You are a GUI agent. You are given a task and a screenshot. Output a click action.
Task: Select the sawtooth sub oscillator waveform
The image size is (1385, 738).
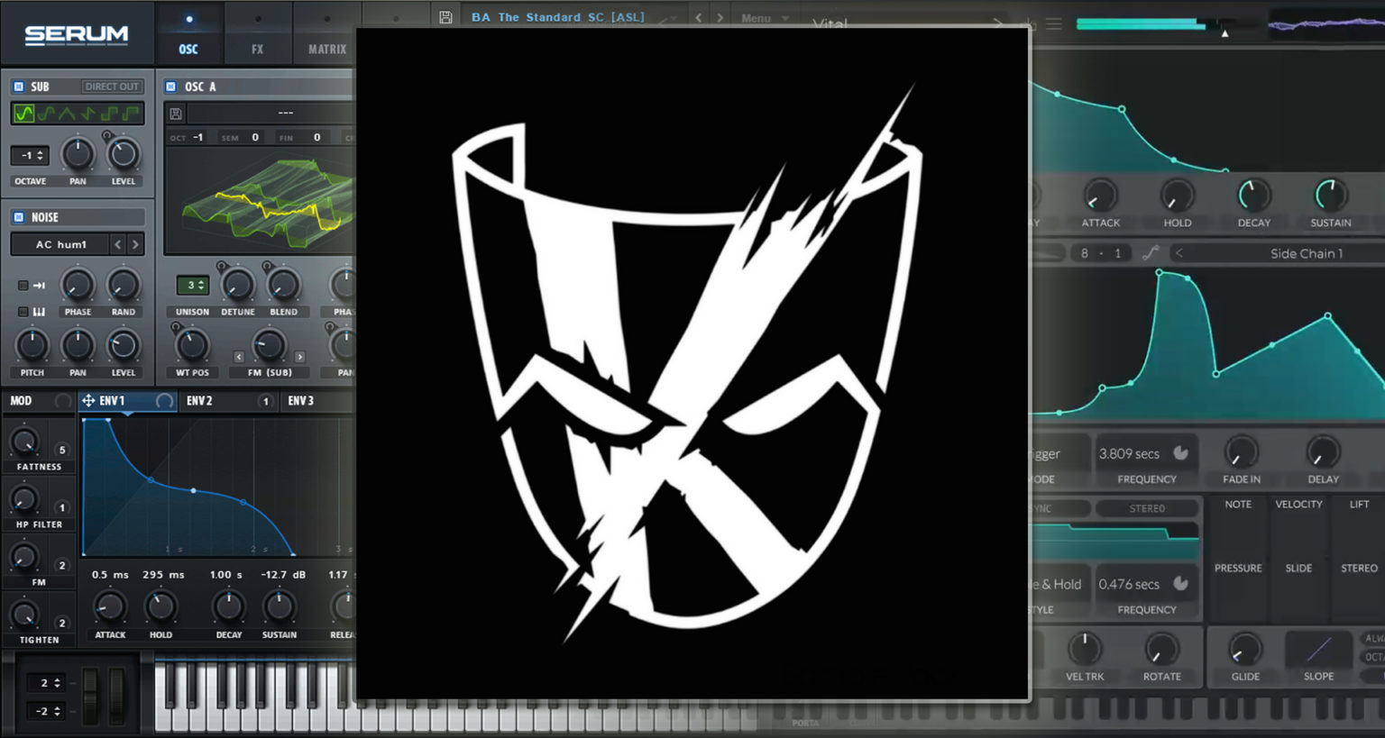click(x=89, y=114)
